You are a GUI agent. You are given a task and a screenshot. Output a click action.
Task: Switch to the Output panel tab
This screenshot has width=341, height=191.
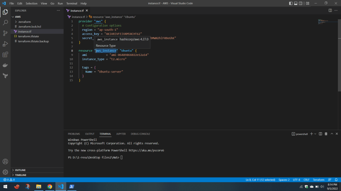coord(90,134)
